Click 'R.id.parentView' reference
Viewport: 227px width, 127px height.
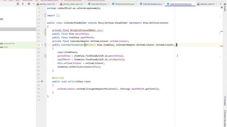[x=112, y=56]
